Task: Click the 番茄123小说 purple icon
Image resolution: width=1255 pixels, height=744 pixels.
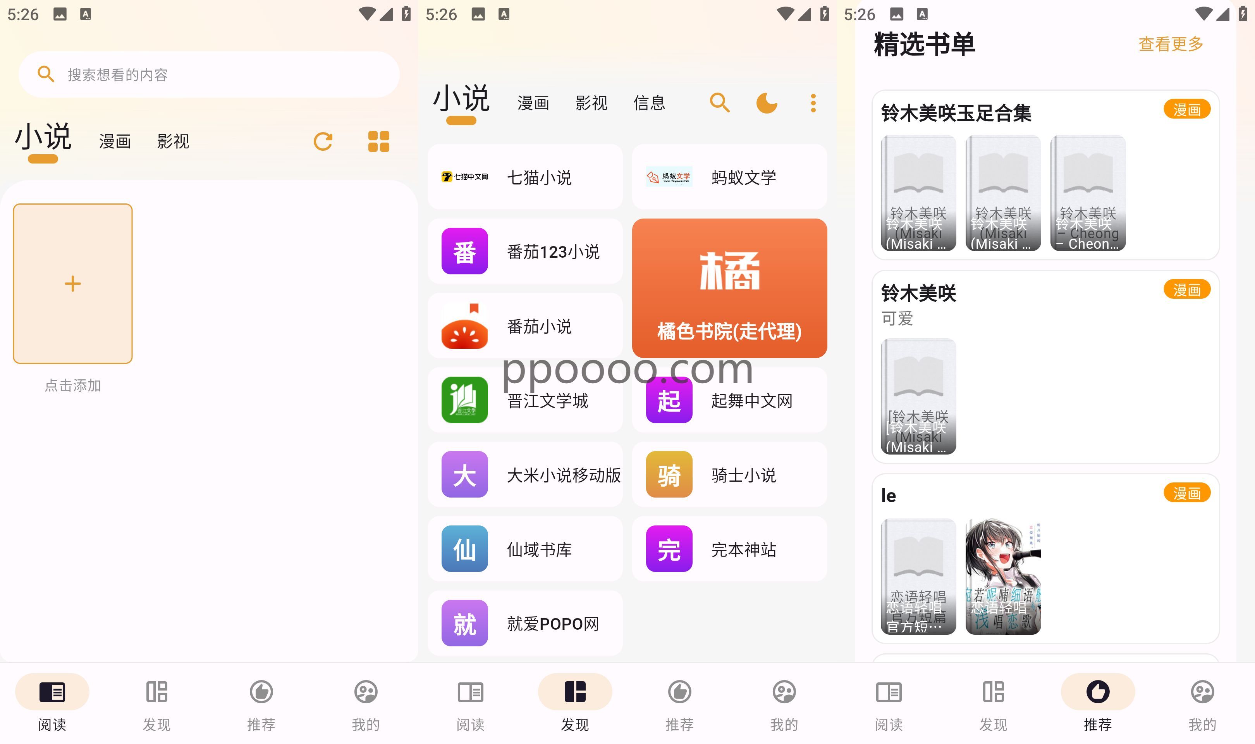Action: pyautogui.click(x=464, y=251)
